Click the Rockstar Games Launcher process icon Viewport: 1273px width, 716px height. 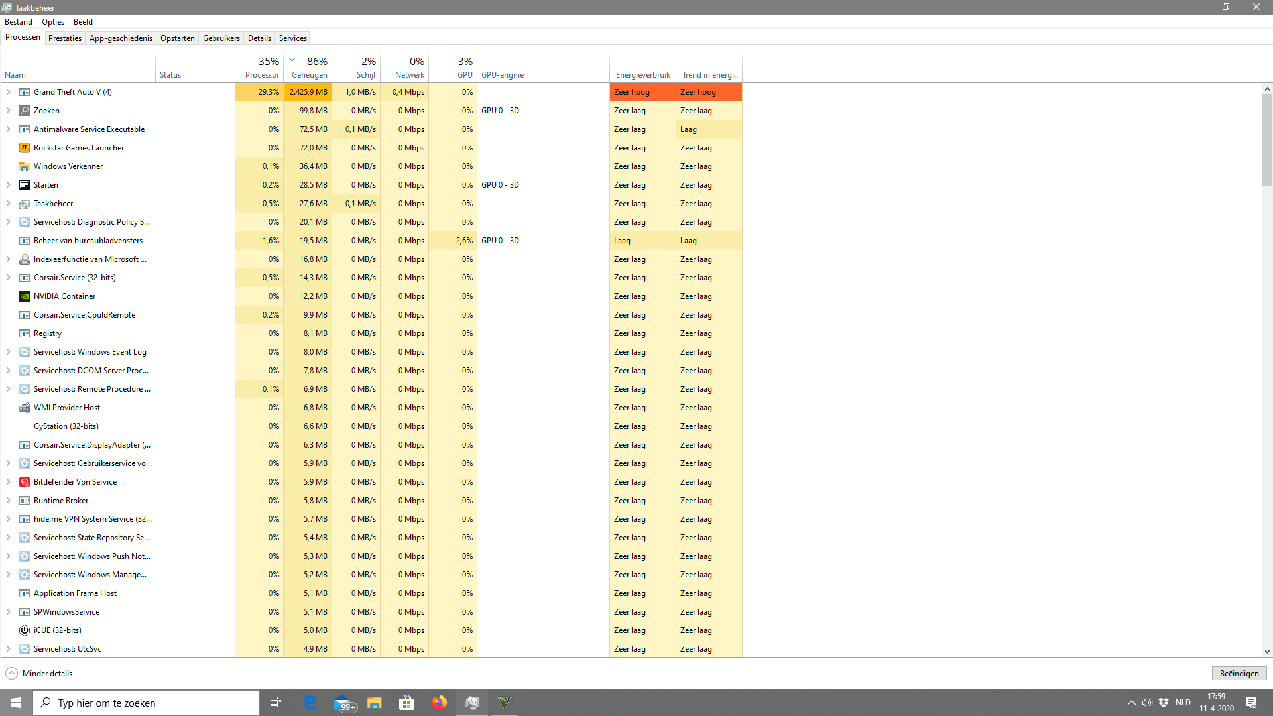(25, 148)
